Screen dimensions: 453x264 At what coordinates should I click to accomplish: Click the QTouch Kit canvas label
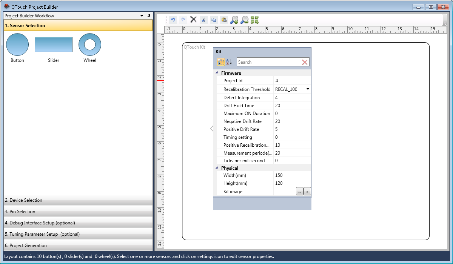coord(194,47)
